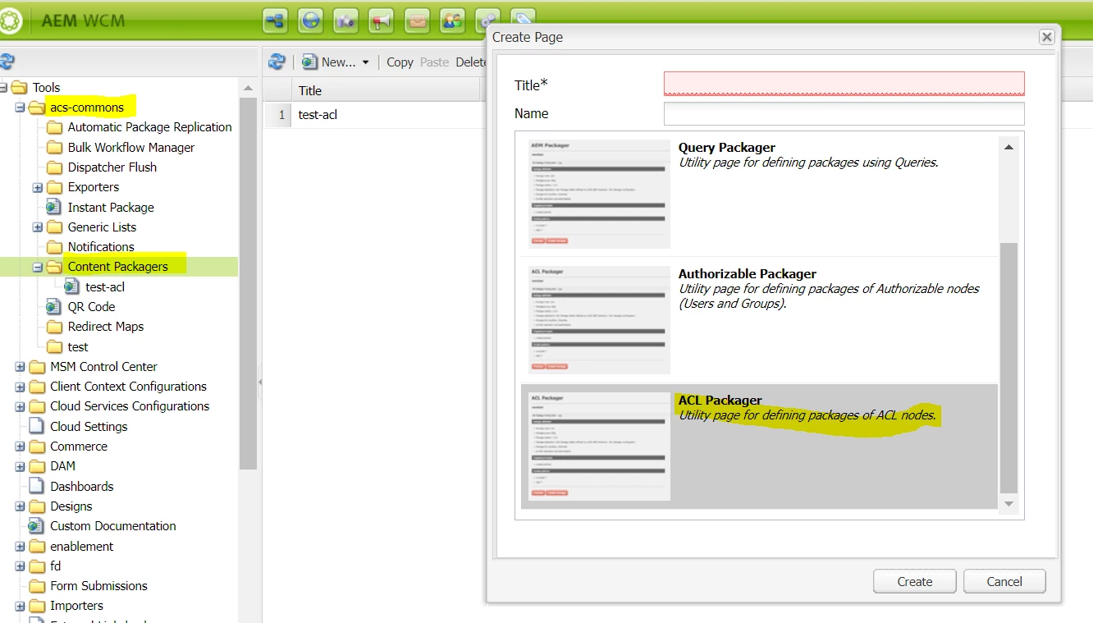Screen dimensions: 1093x623
Task: Collapse the Content Packagers folder
Action: (x=38, y=267)
